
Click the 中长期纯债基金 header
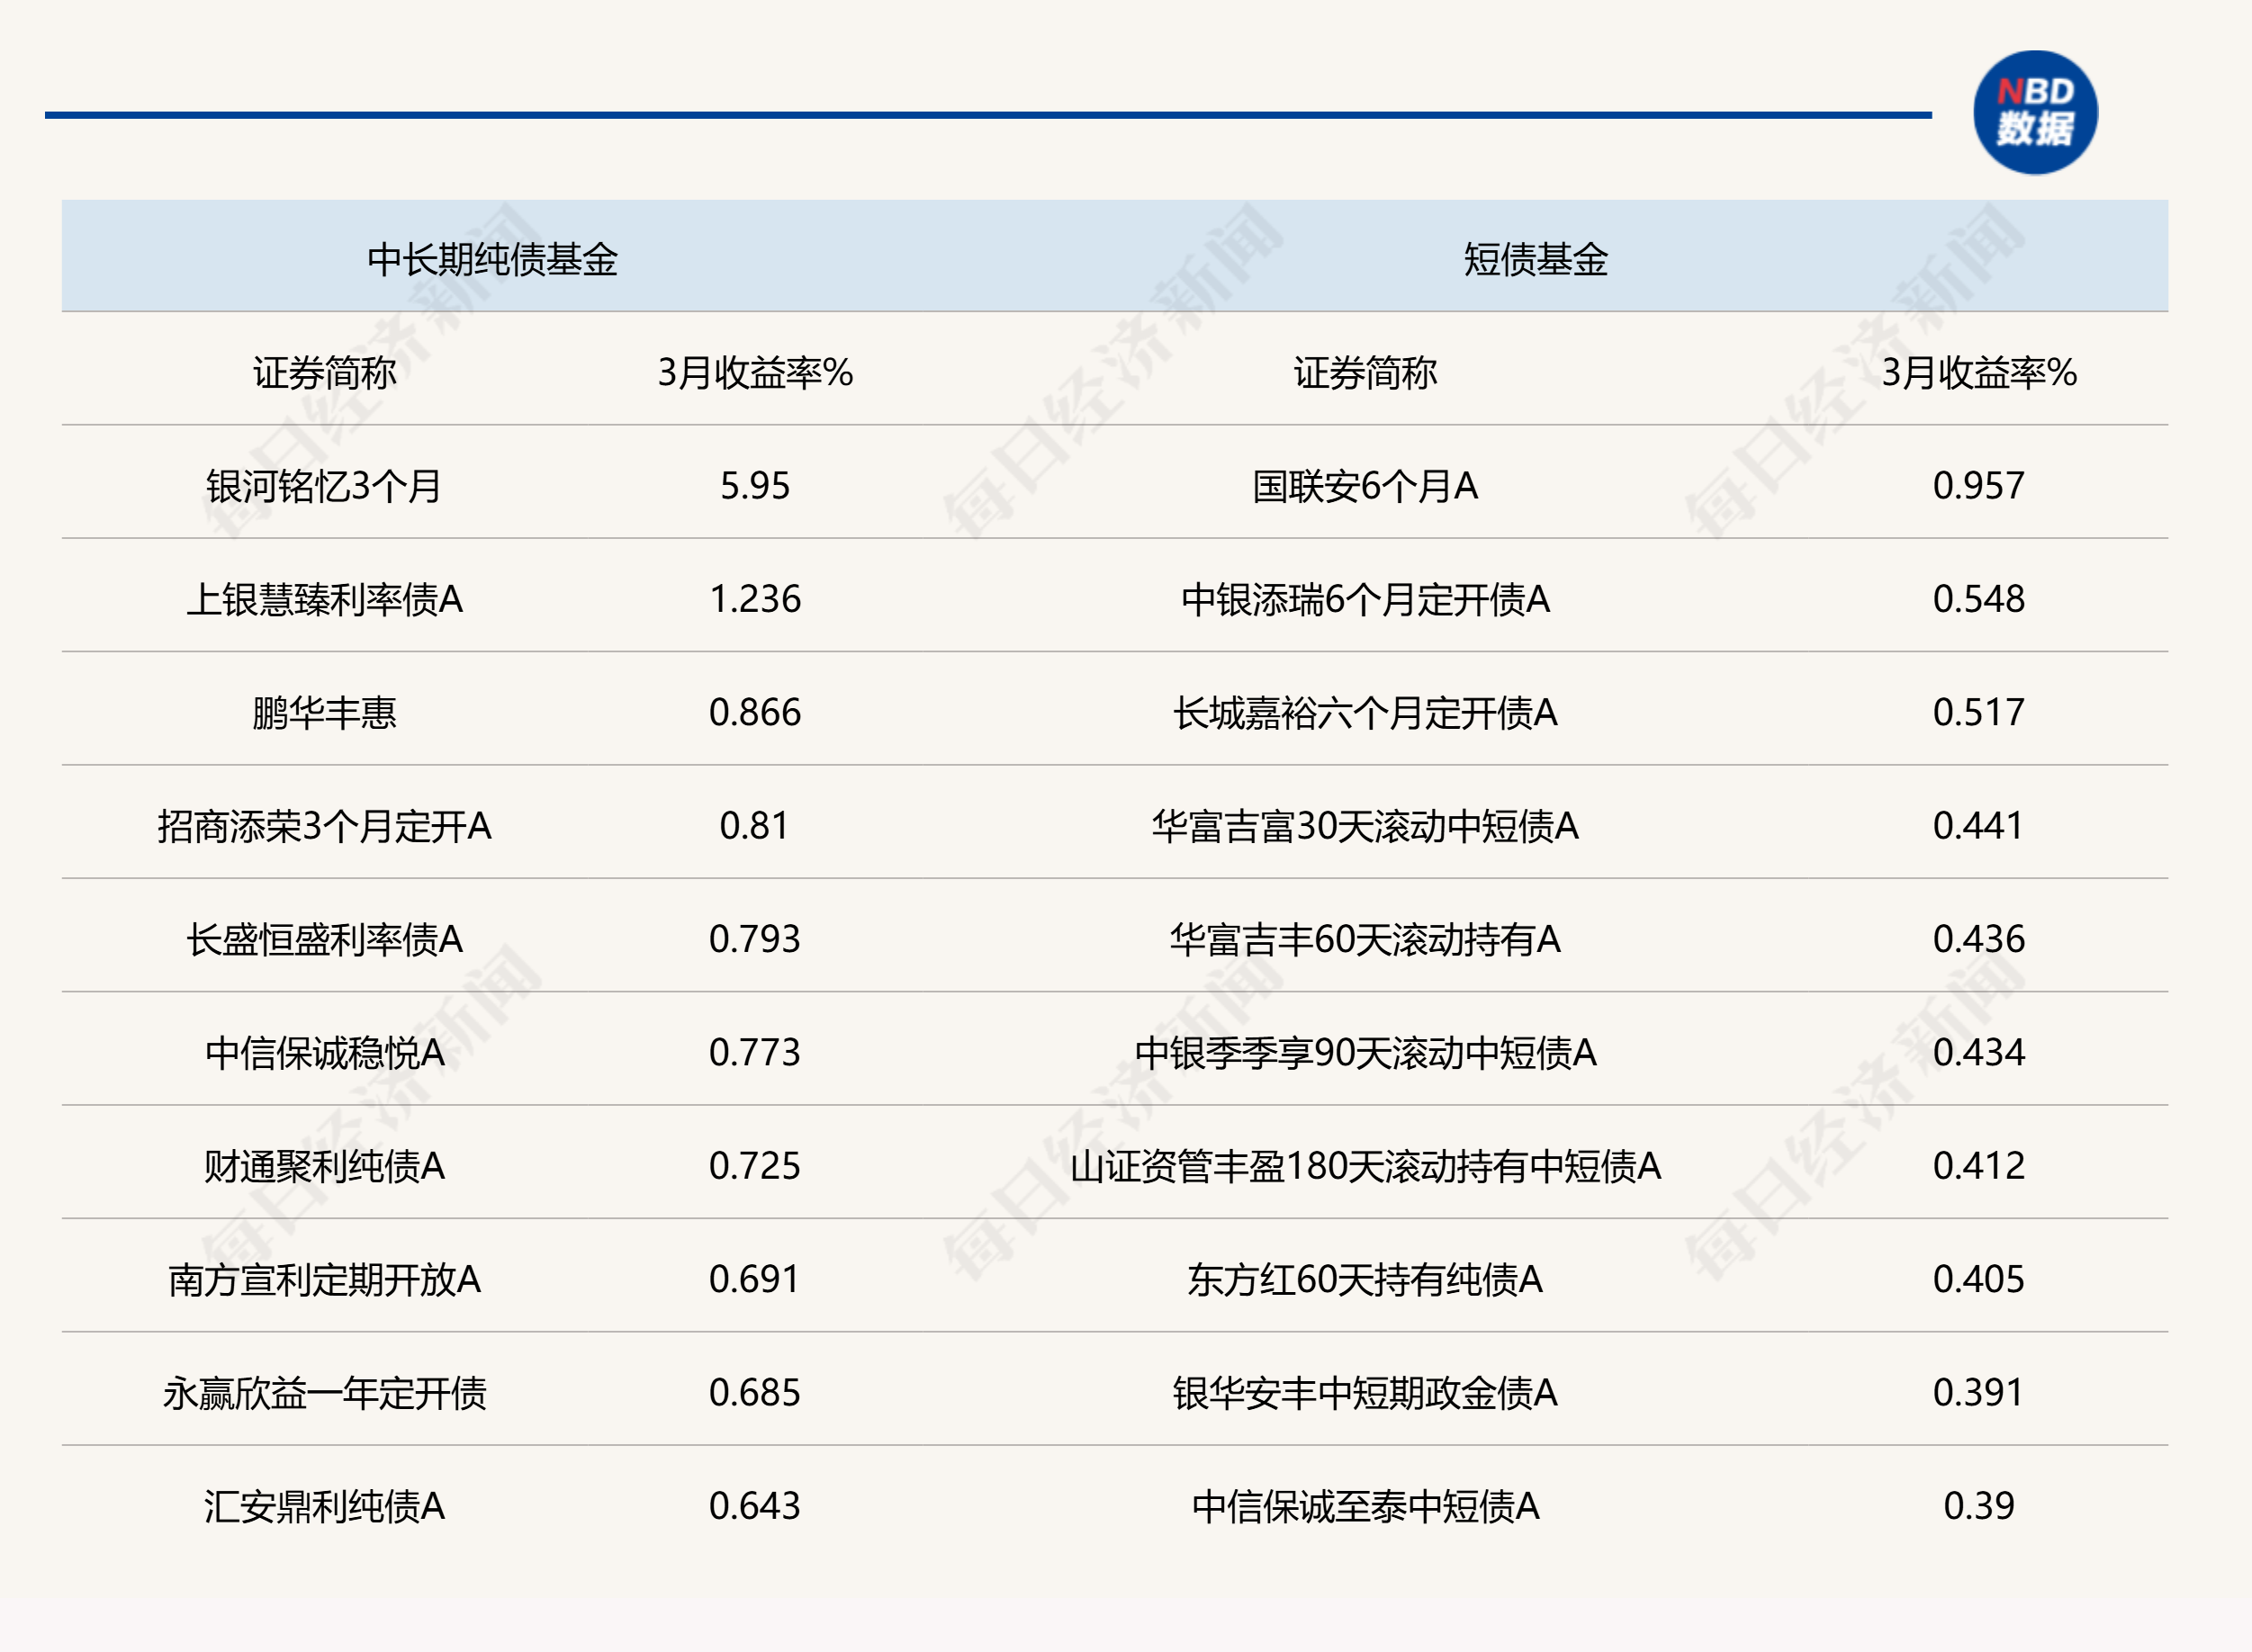(492, 259)
